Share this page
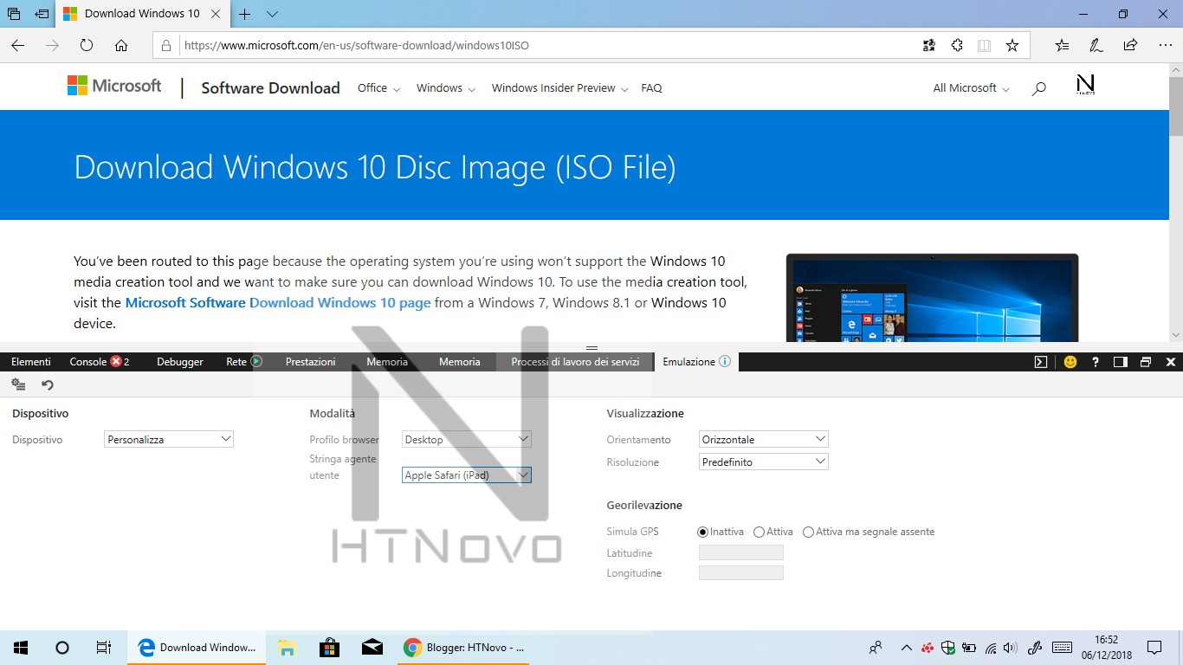The width and height of the screenshot is (1183, 665). point(1130,46)
